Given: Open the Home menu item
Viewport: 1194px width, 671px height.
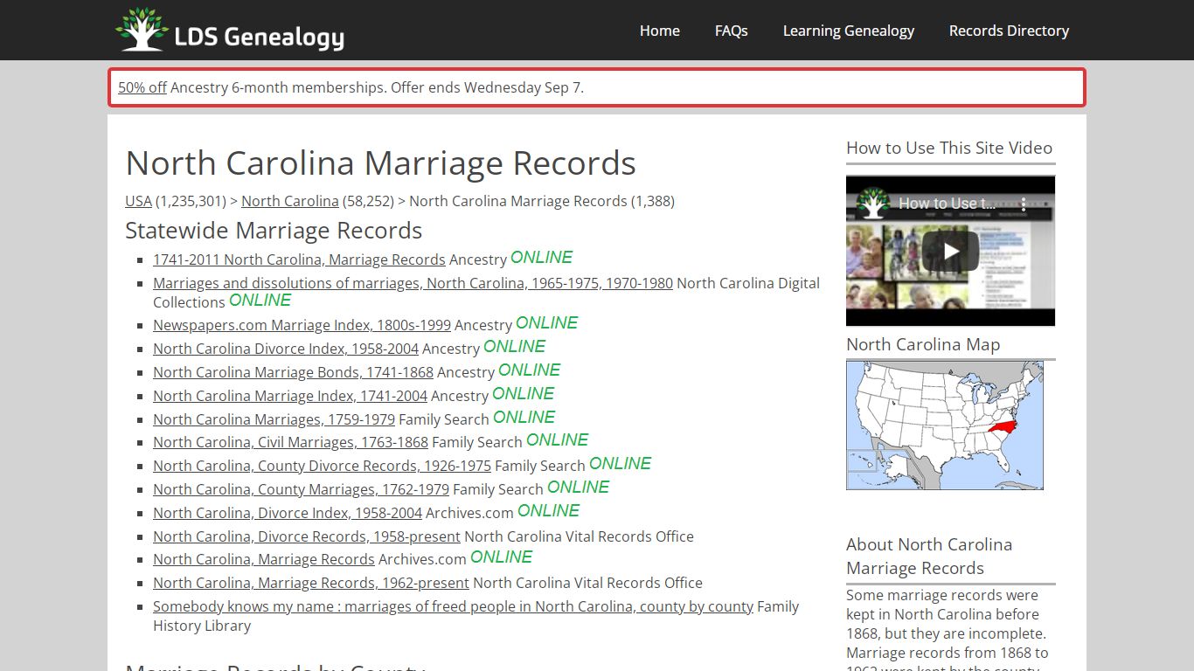Looking at the screenshot, I should (x=659, y=31).
